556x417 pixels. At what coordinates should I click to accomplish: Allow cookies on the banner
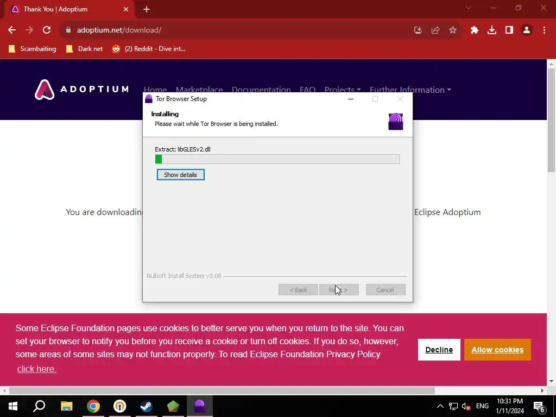coord(497,350)
